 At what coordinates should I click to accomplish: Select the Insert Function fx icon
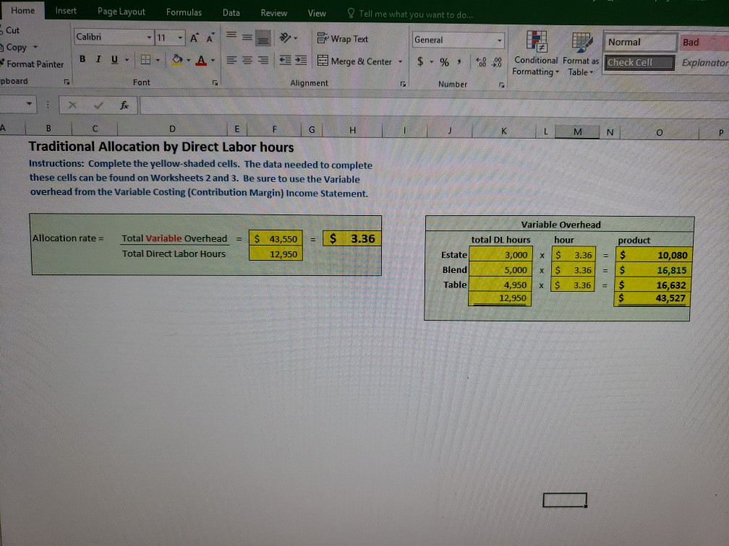coord(124,105)
